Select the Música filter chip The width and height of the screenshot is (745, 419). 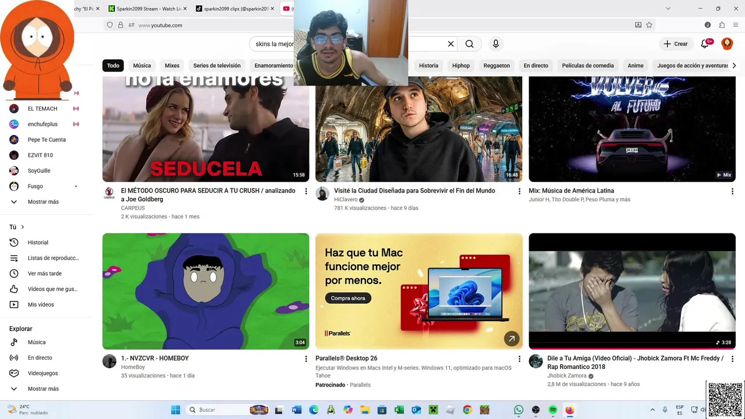click(x=142, y=65)
